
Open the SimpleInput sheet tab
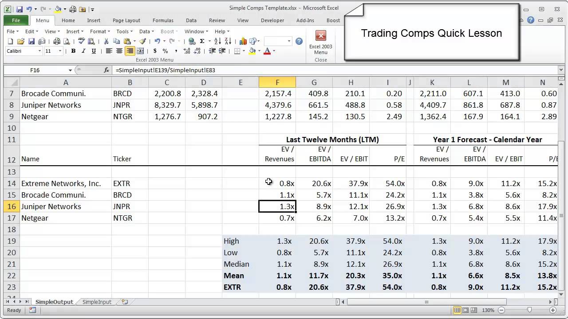(x=97, y=302)
